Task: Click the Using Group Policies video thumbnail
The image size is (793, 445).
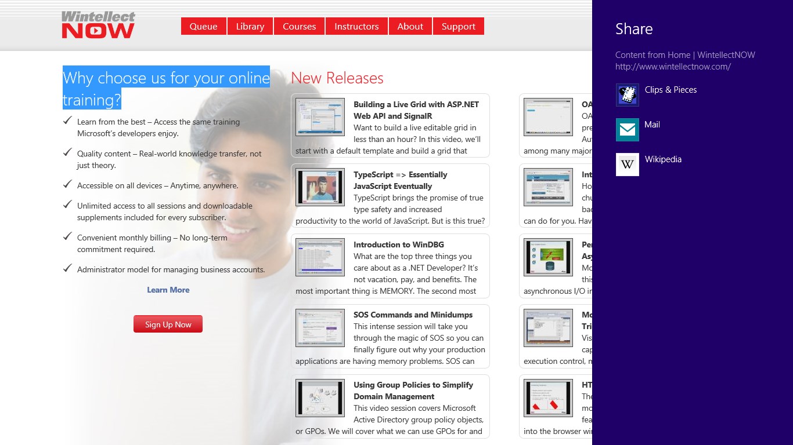Action: [320, 398]
